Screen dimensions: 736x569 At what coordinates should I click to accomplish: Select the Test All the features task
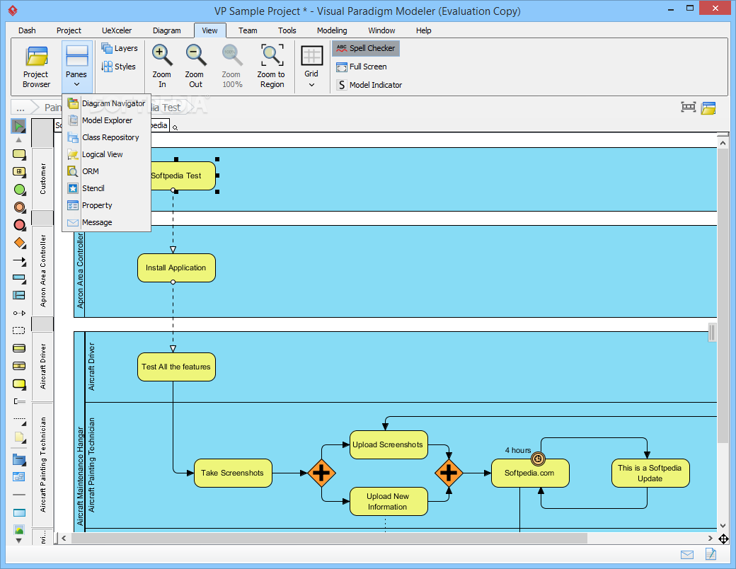tap(176, 367)
